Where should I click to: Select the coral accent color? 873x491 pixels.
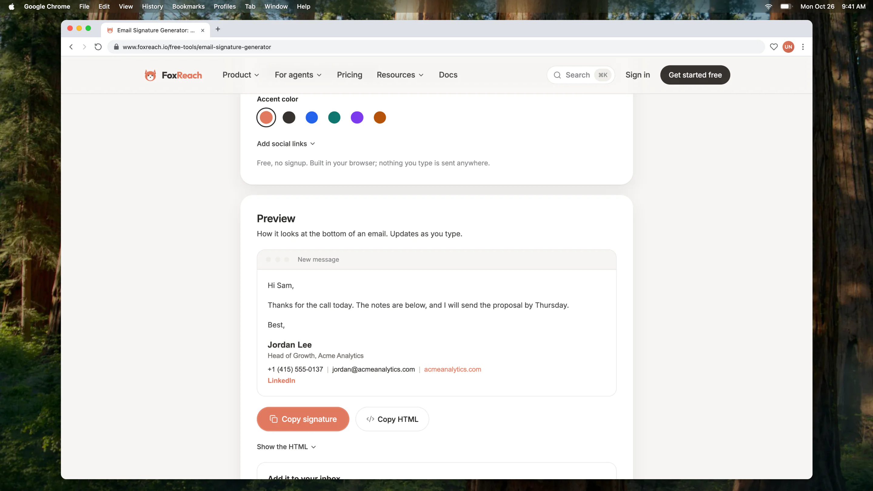click(266, 118)
